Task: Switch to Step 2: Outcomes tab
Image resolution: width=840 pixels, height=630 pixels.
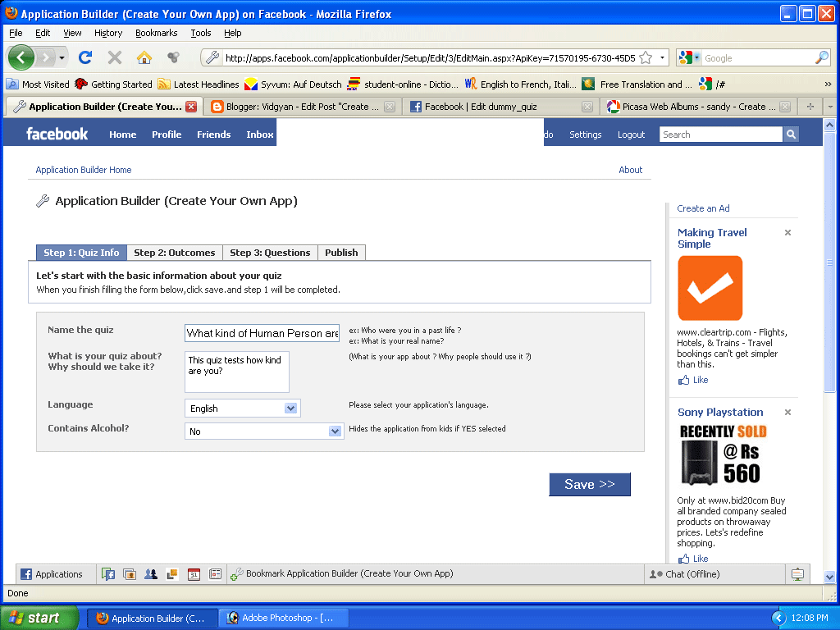Action: [175, 253]
